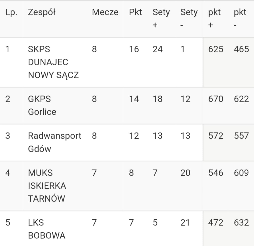The width and height of the screenshot is (254, 246).
Task: Click the Pkt column header
Action: [136, 12]
